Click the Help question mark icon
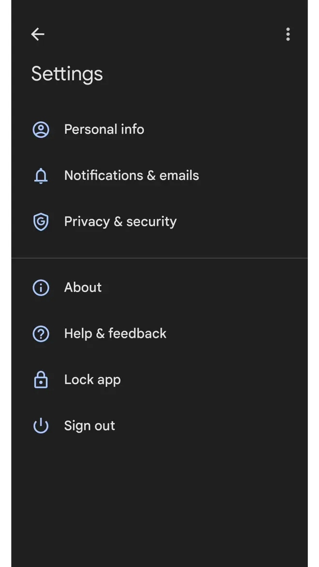This screenshot has height=567, width=319. [x=41, y=334]
